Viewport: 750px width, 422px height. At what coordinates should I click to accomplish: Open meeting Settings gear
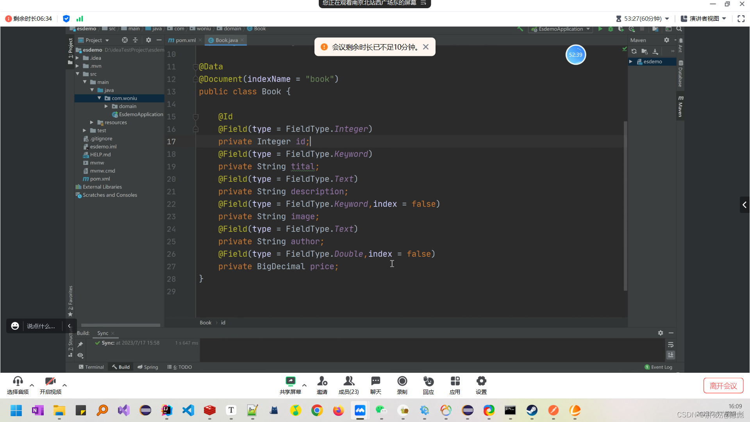point(481,385)
